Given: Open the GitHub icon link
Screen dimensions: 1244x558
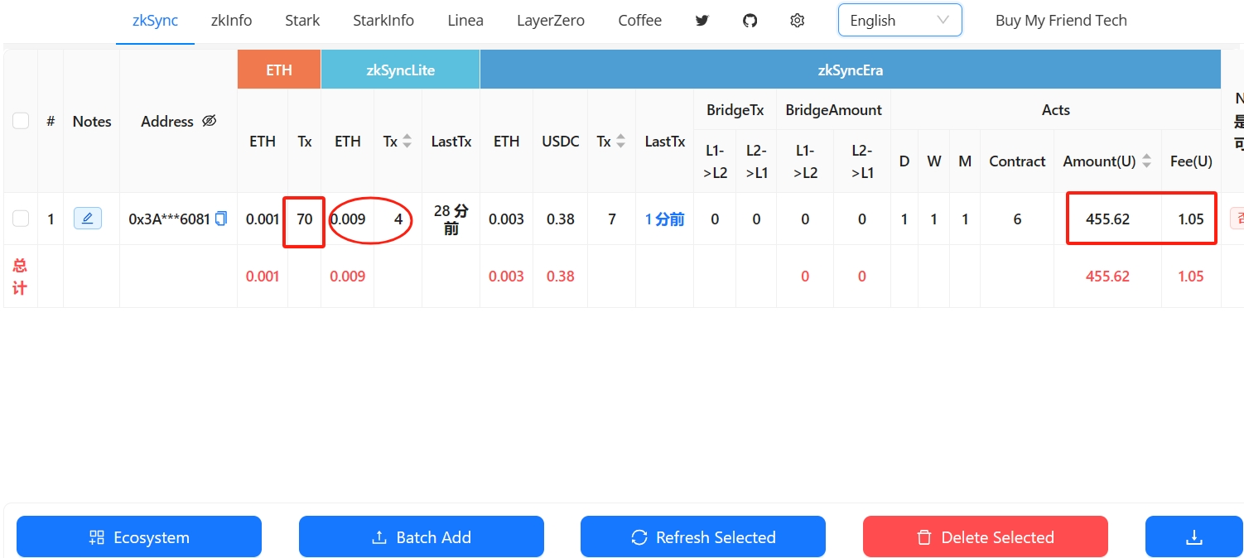Looking at the screenshot, I should pos(750,21).
